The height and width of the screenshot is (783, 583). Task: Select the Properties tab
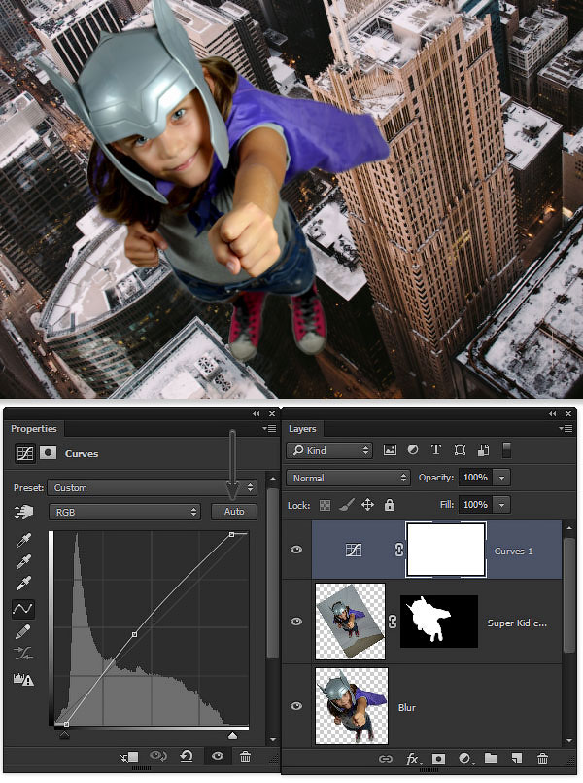(x=34, y=428)
